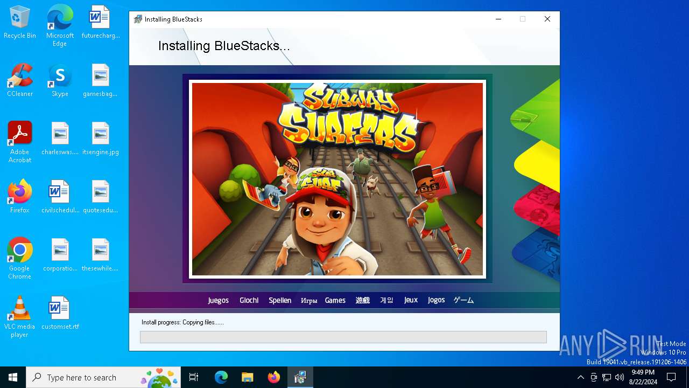Screen dimensions: 689x388
Task: Open Google Chrome desktop shortcut
Action: pos(20,258)
